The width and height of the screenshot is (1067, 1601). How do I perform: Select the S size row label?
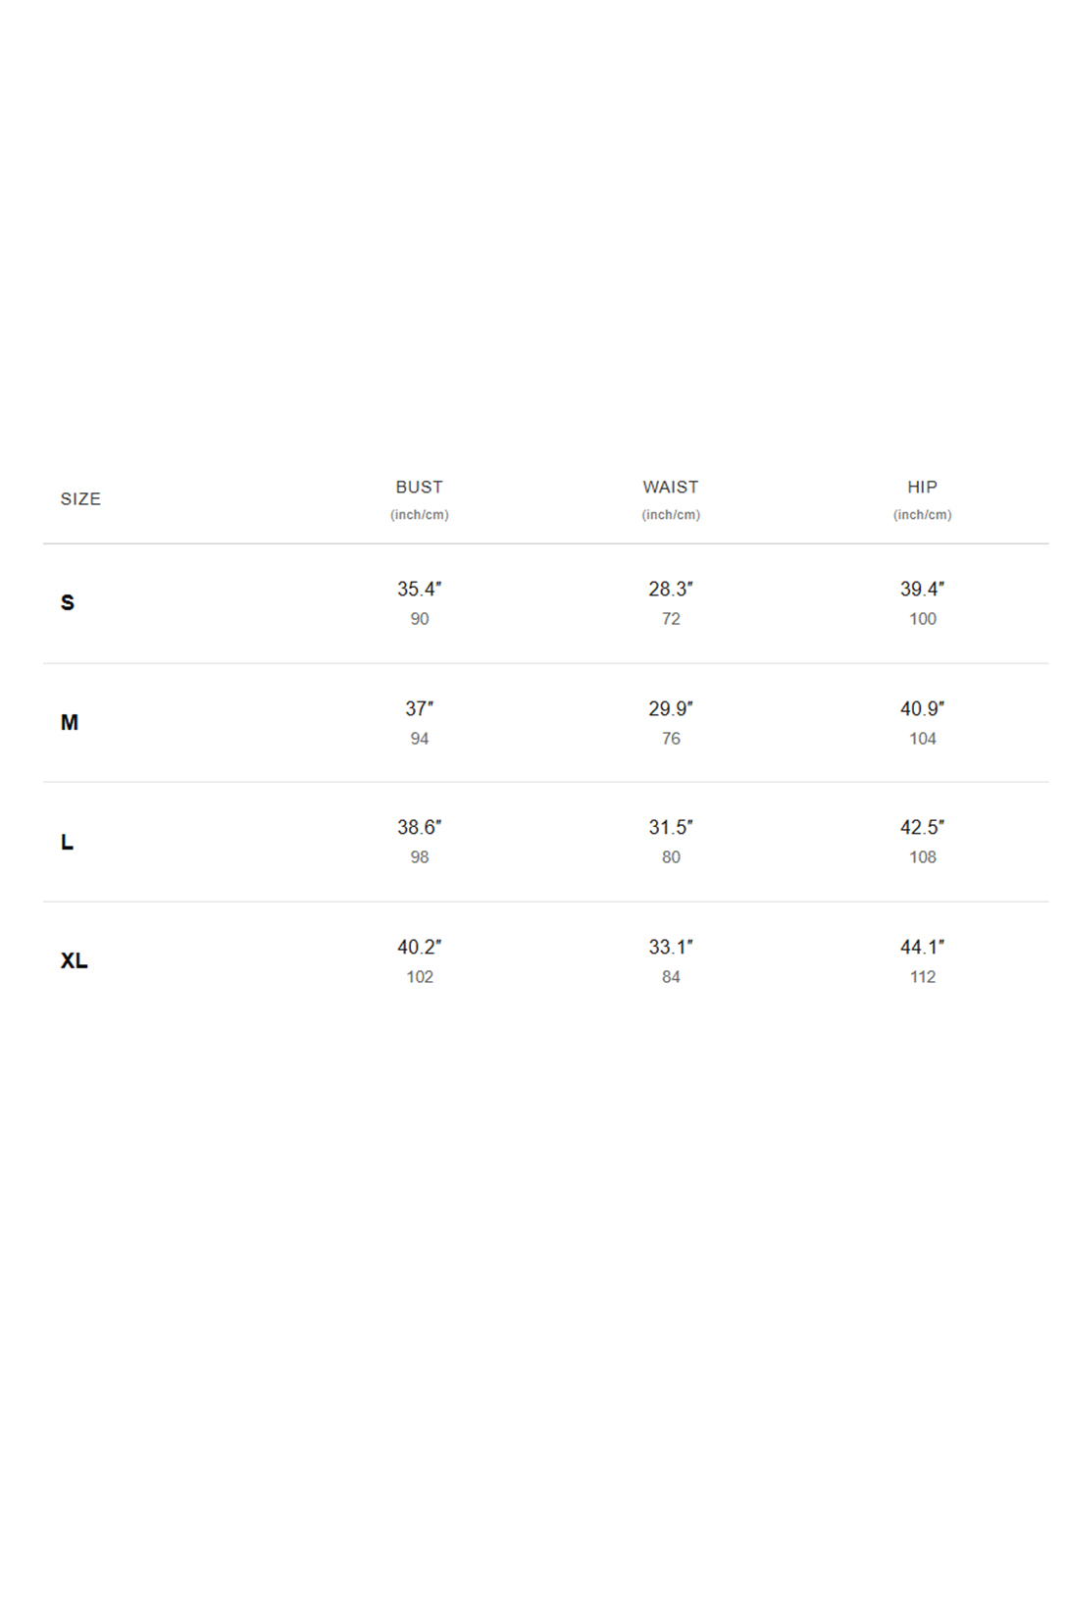68,602
